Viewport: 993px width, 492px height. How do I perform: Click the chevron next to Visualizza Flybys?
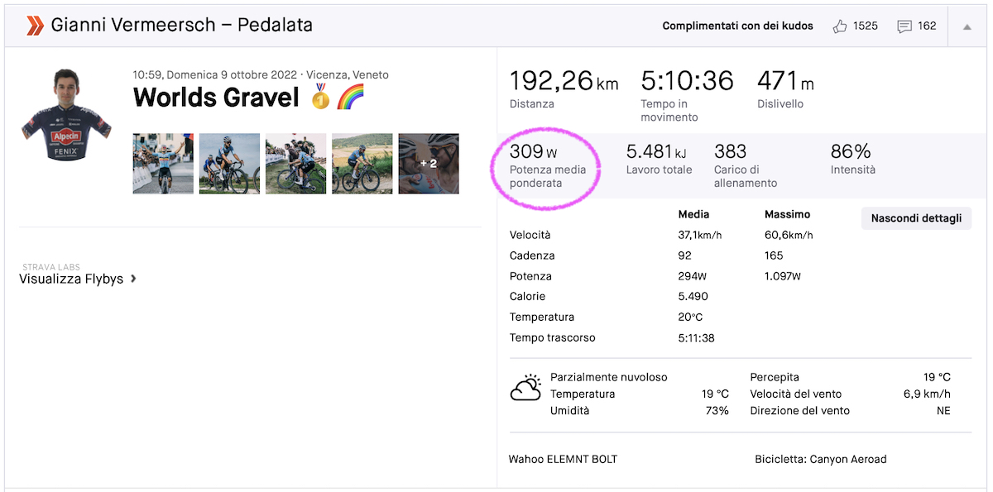pos(133,279)
